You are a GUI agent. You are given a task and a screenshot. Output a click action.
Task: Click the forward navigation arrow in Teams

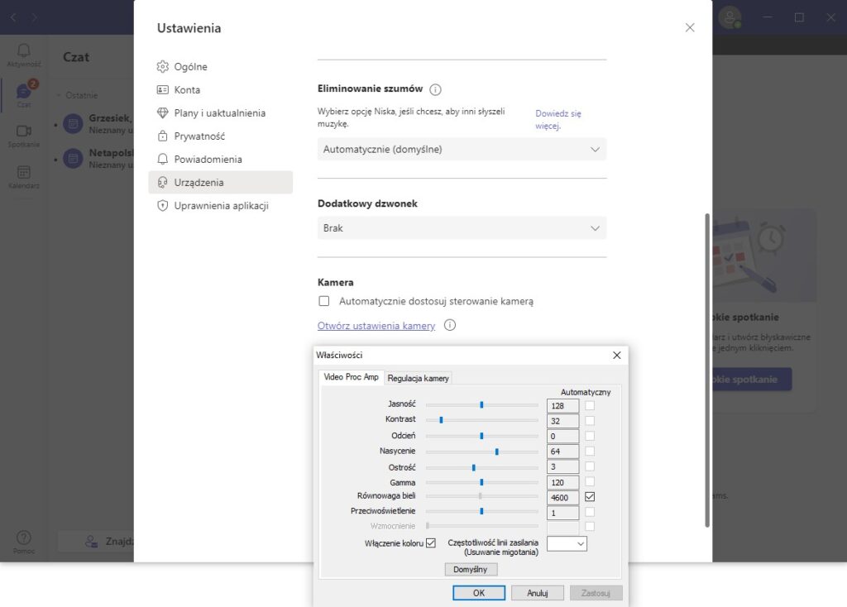point(34,18)
